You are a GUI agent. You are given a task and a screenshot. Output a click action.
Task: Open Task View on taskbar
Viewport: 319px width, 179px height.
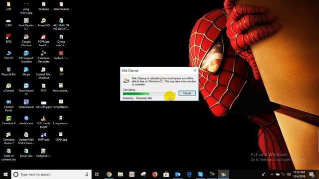click(x=97, y=175)
